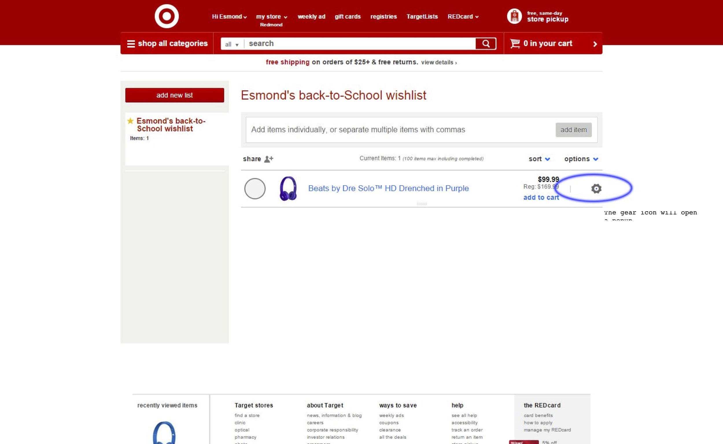Click track an order footer link
723x444 pixels.
click(467, 430)
